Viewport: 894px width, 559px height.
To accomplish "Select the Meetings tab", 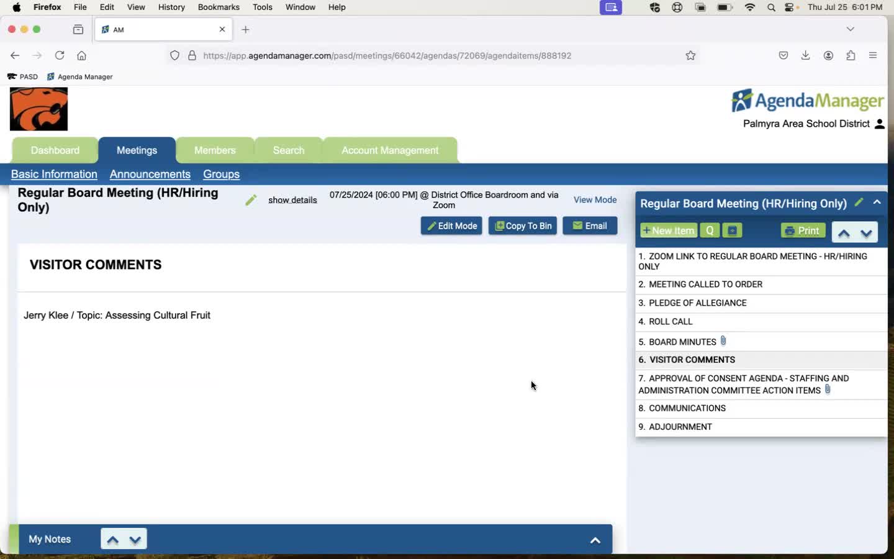I will [x=137, y=150].
